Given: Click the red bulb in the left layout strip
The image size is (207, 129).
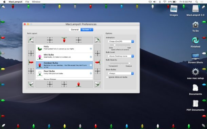Looking at the screenshot, I should [31, 62].
